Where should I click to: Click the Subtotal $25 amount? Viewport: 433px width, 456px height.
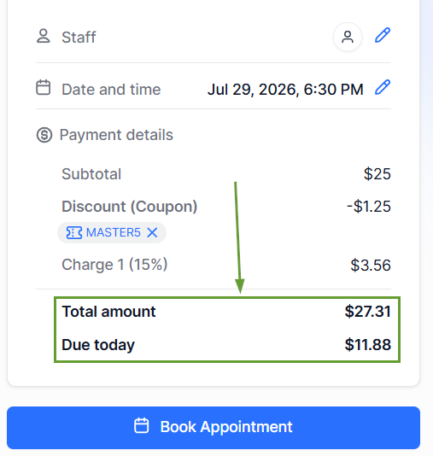(x=377, y=174)
